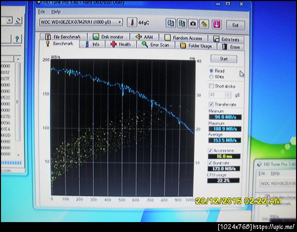This screenshot has height=232, width=297.
Task: Click the 0812 row in left window
Action: tap(5, 72)
